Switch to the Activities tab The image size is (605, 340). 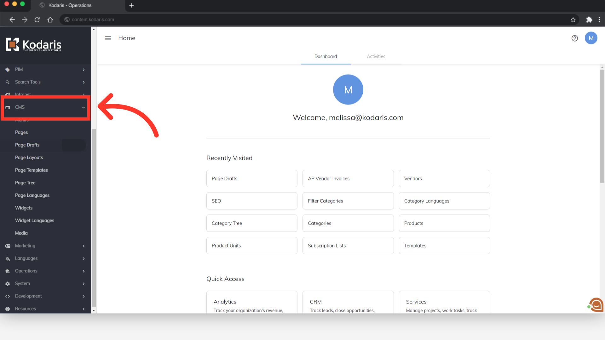point(376,56)
